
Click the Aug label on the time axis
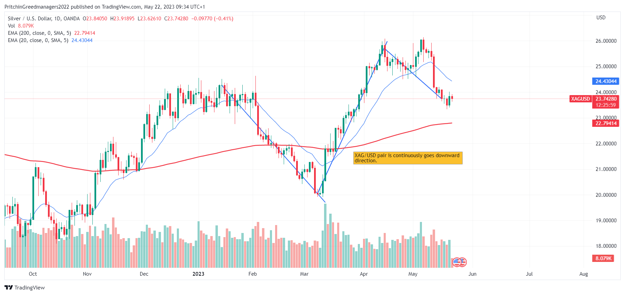pyautogui.click(x=584, y=274)
